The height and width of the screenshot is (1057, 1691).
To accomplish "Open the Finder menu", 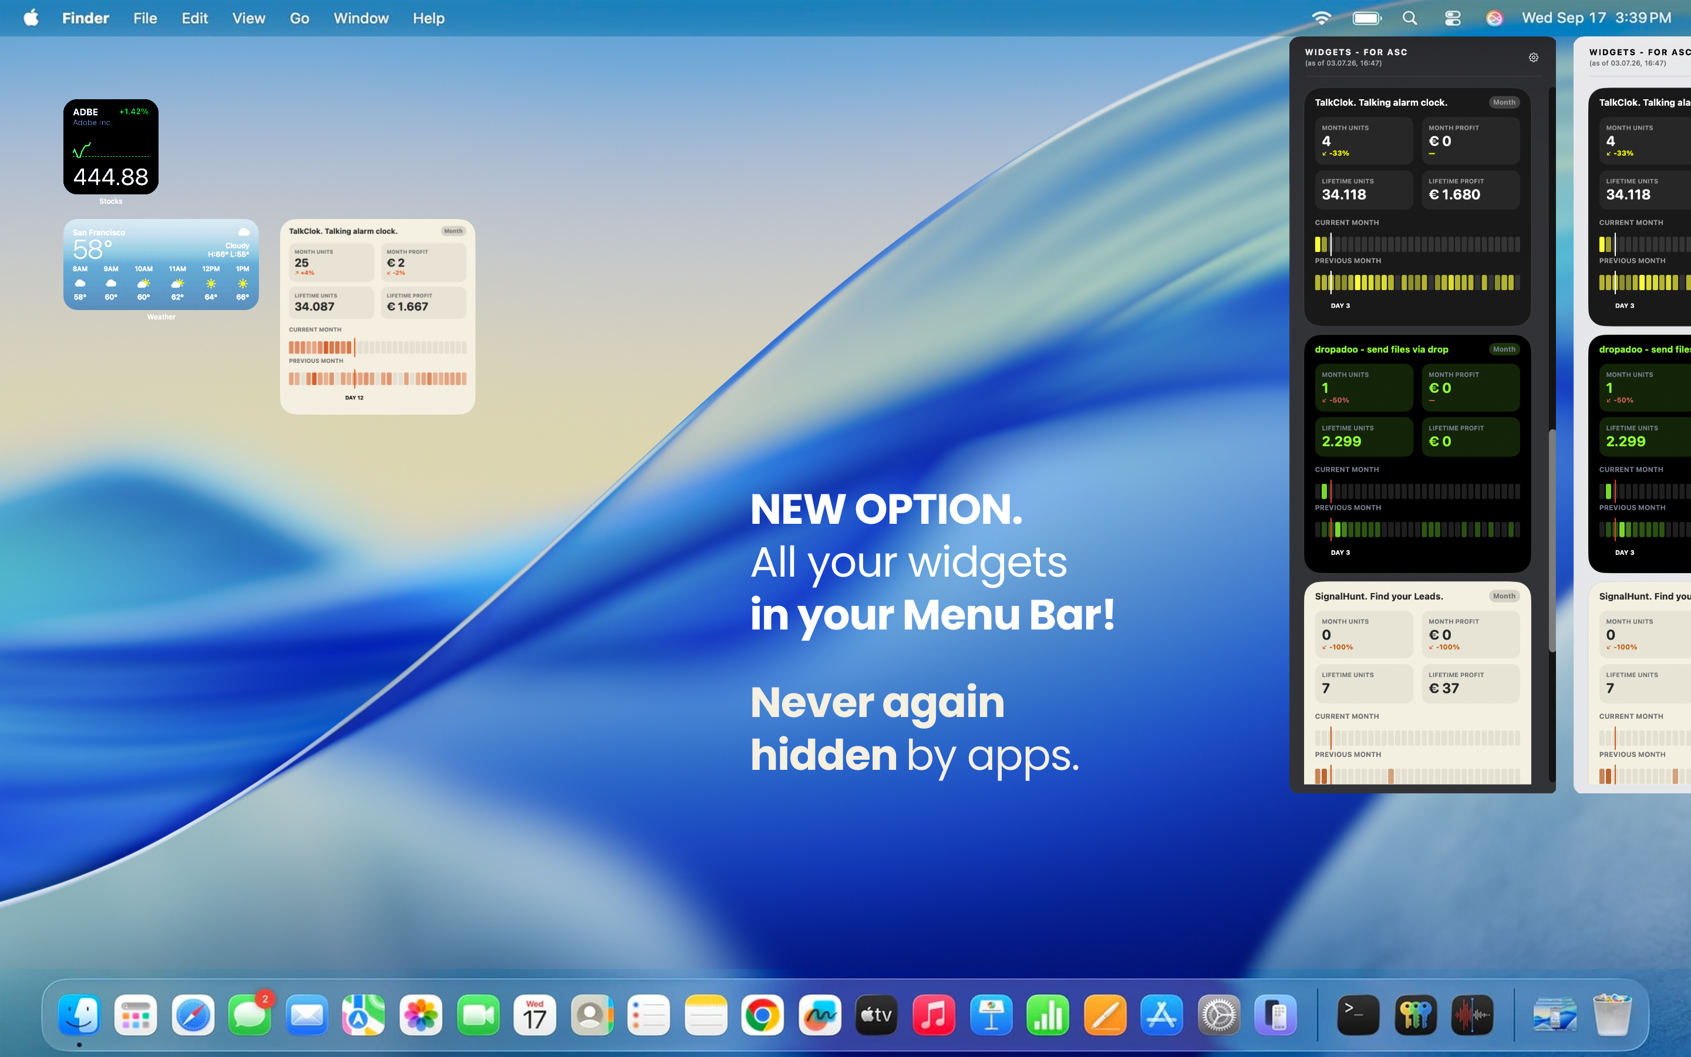I will [x=85, y=18].
